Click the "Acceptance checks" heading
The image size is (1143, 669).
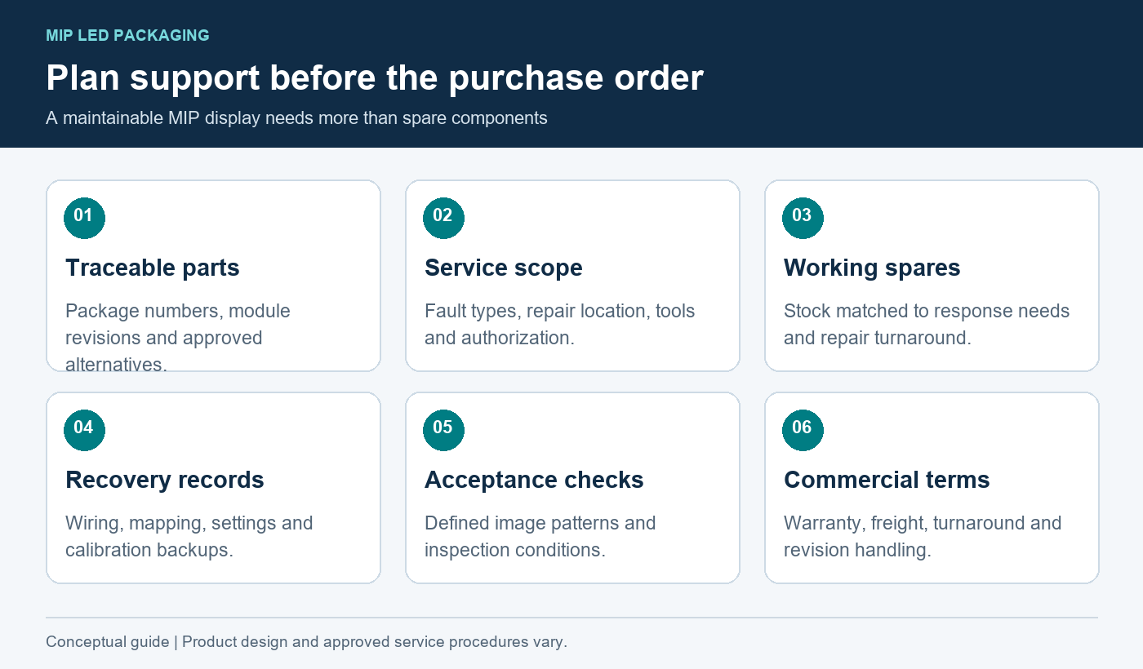coord(534,480)
